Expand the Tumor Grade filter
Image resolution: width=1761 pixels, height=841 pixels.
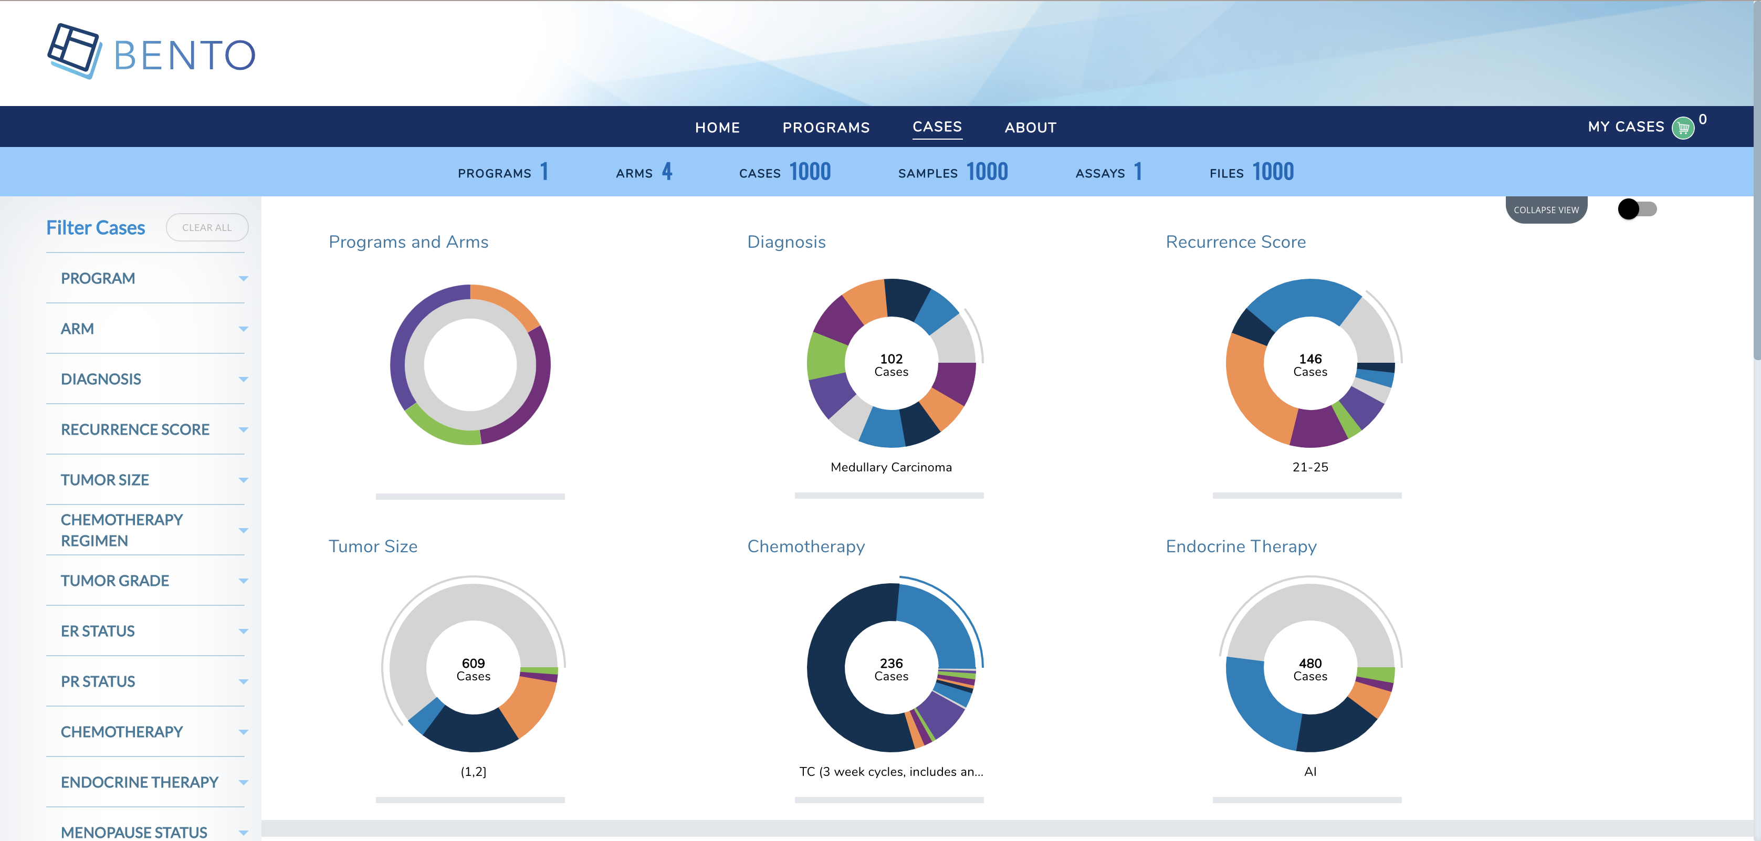pyautogui.click(x=145, y=581)
